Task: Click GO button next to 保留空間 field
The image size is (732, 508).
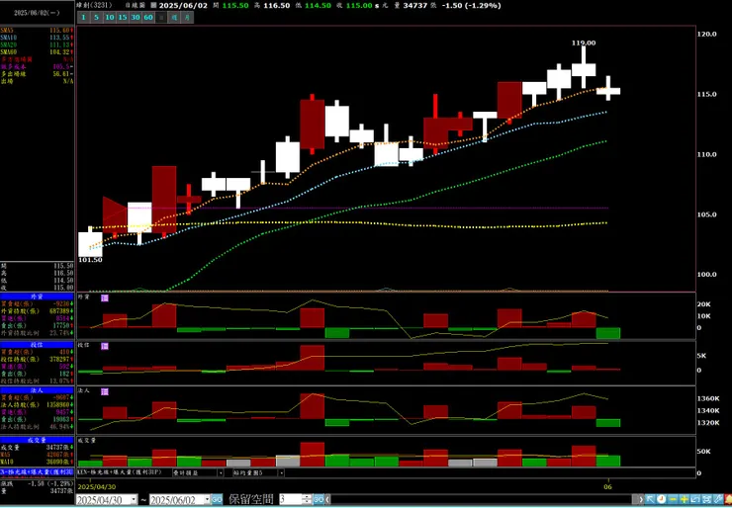Action: tap(319, 499)
